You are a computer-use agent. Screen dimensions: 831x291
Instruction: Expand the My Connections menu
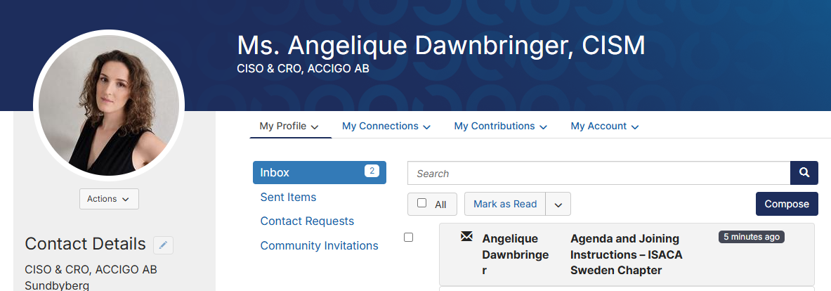(386, 126)
